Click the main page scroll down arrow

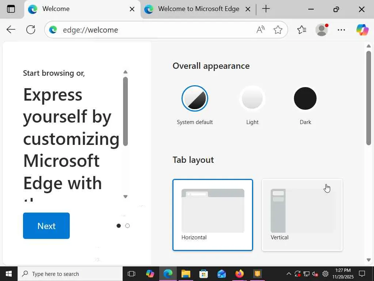point(369,260)
